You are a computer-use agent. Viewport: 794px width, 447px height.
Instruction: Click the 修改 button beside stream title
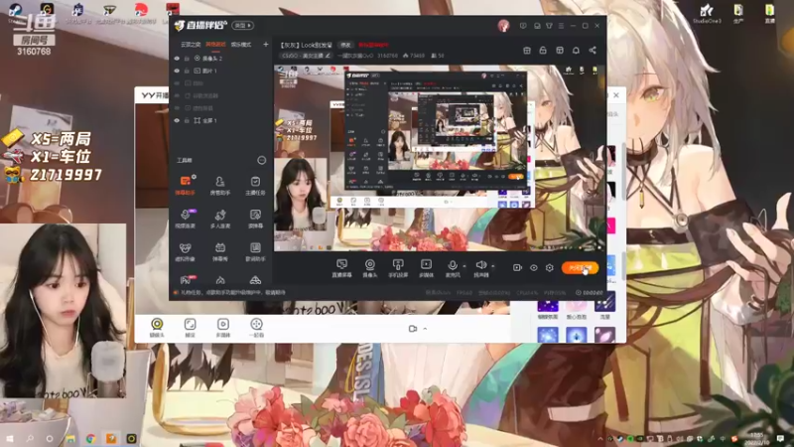[345, 45]
